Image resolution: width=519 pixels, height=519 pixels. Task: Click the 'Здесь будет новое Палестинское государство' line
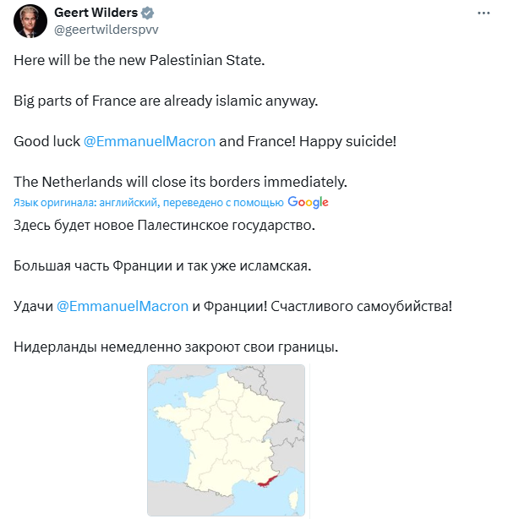[x=164, y=226]
